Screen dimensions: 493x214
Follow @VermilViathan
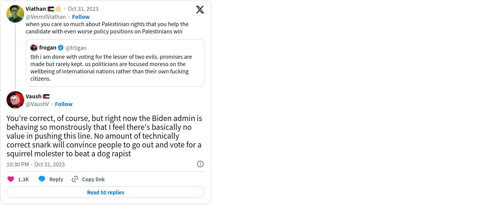pyautogui.click(x=81, y=17)
